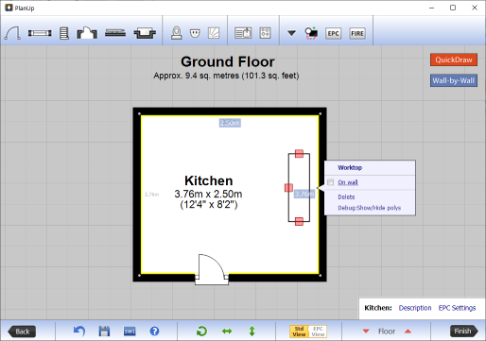Click the Finish button

463,331
